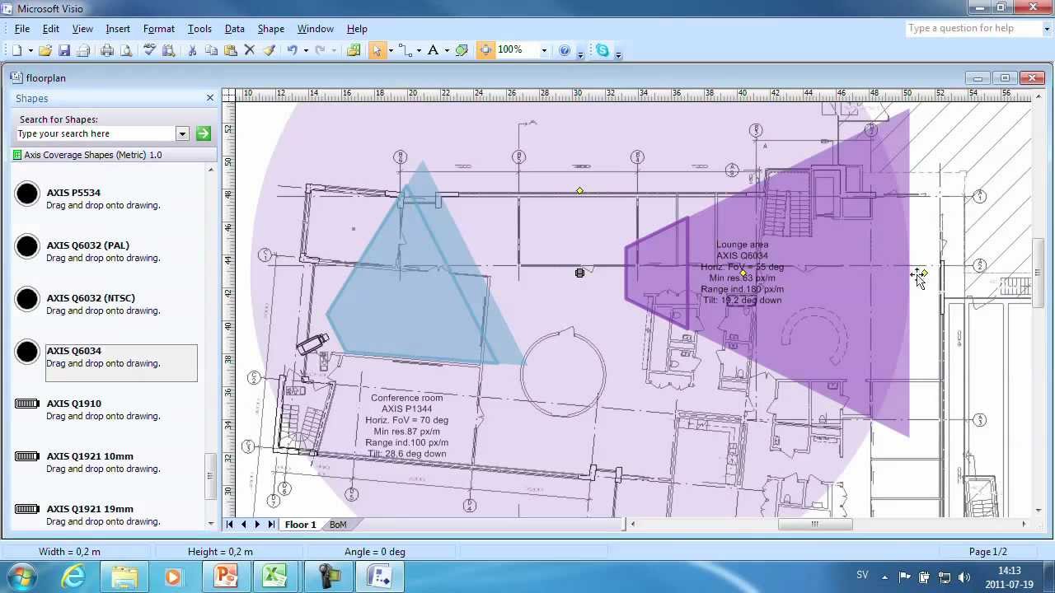
Task: Open Visio Help with the question mark icon
Action: click(x=565, y=50)
